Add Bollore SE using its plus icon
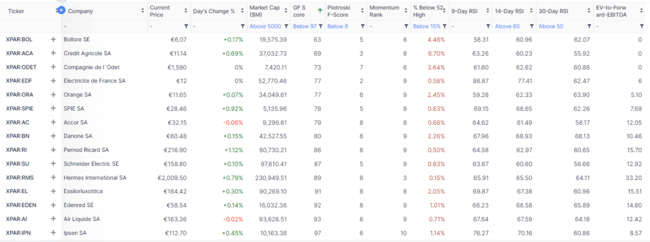The image size is (650, 242). pos(53,39)
